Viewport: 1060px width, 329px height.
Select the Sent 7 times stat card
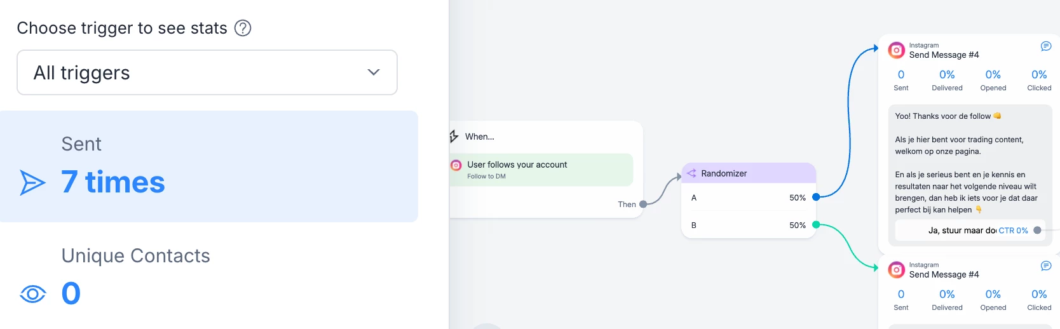208,166
